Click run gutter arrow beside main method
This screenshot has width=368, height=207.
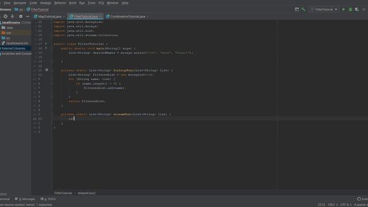[46, 48]
